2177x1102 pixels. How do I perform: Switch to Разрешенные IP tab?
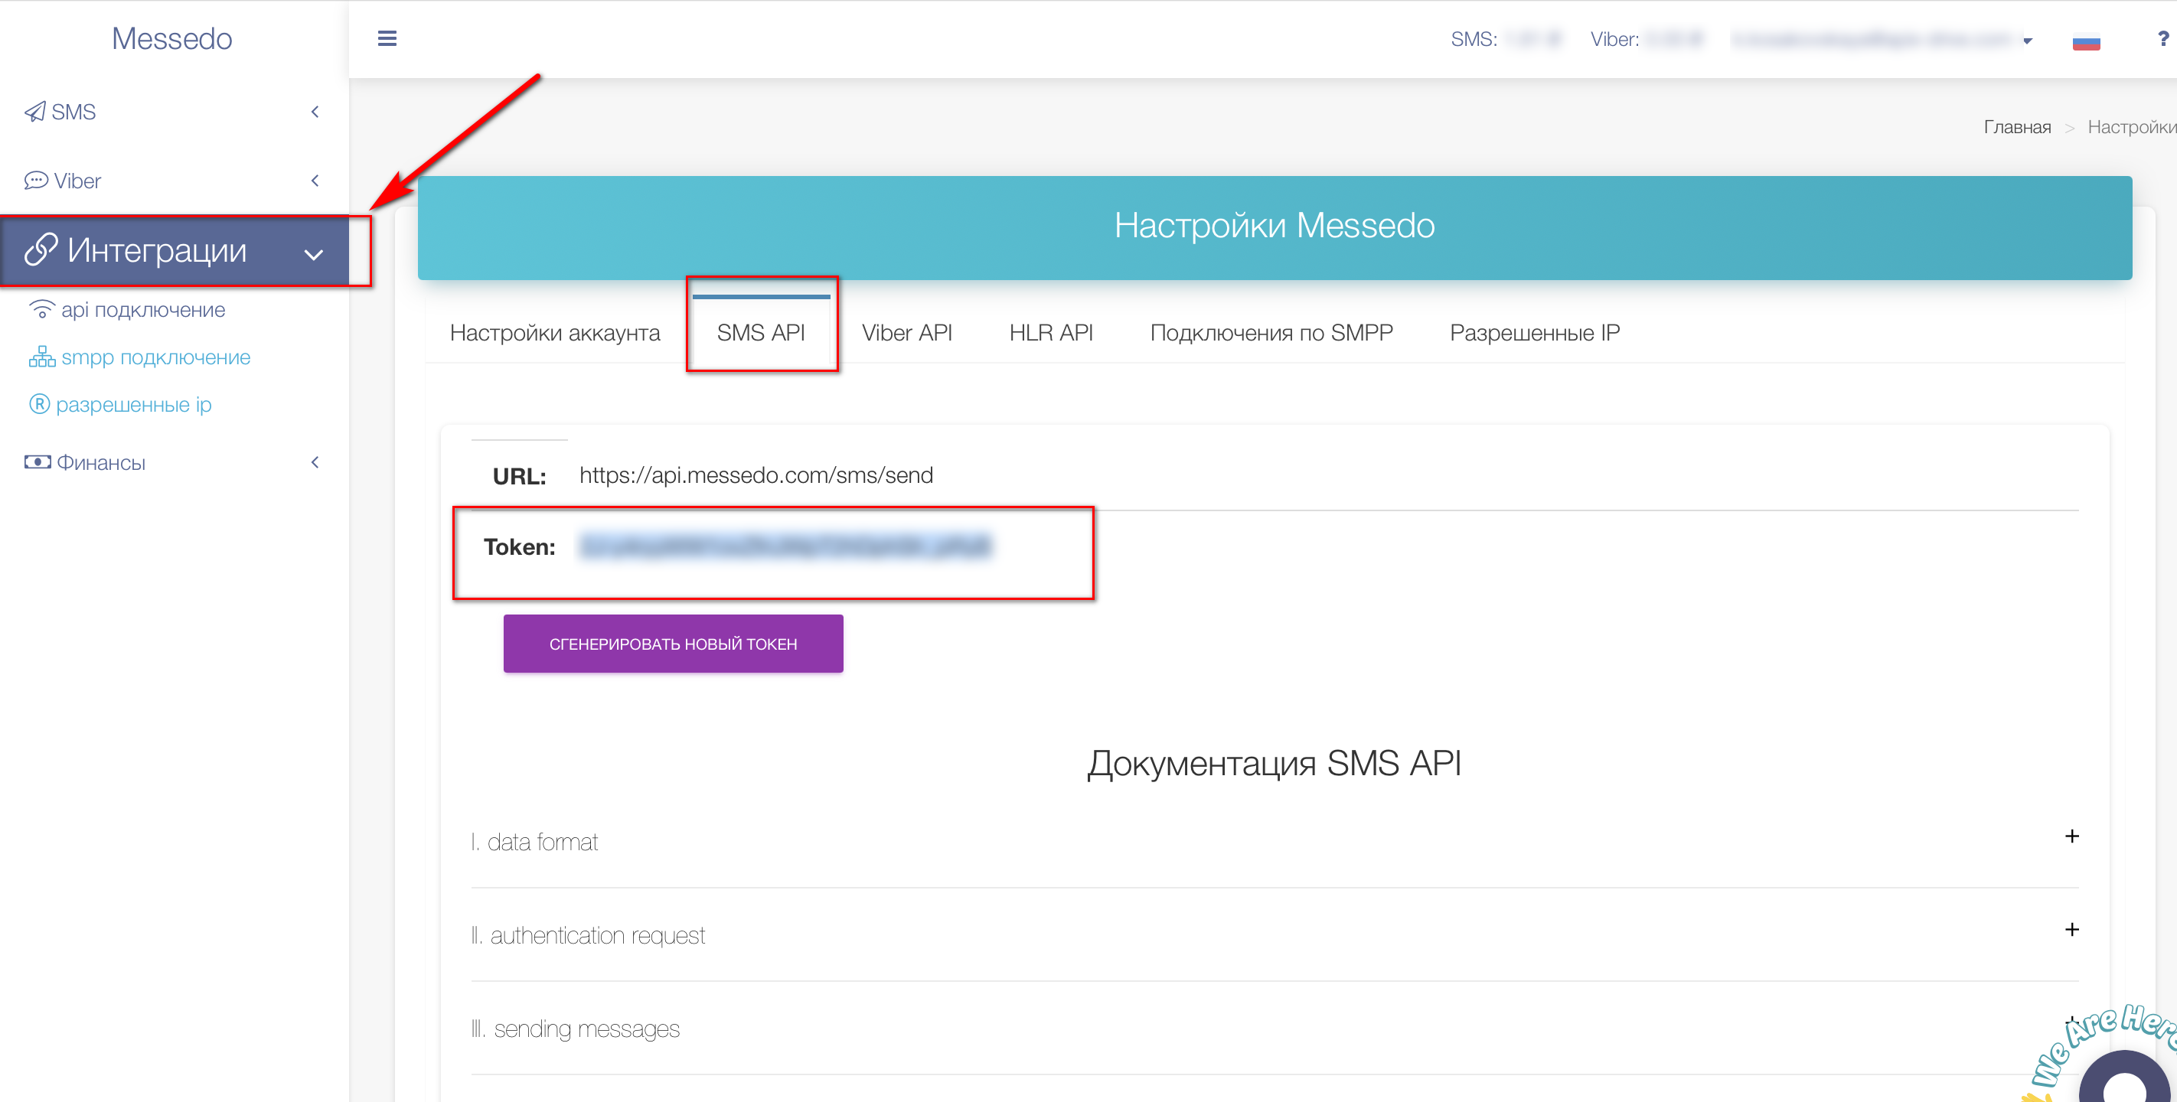1535,333
